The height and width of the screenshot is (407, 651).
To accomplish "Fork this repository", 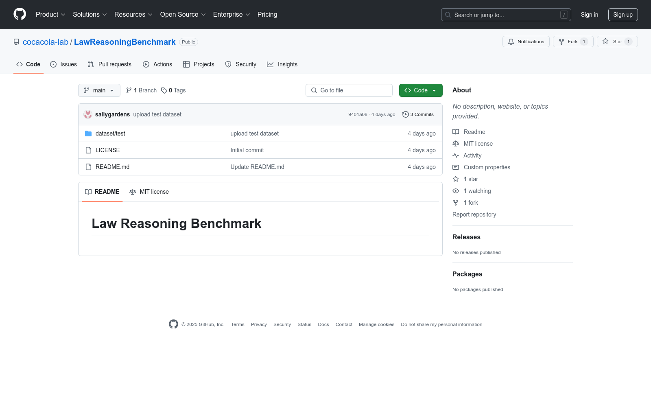I will click(573, 42).
